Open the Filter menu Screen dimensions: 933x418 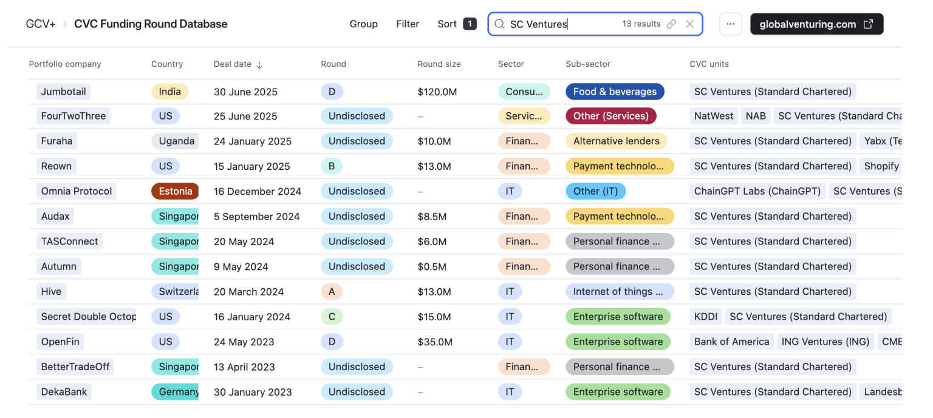click(x=408, y=24)
